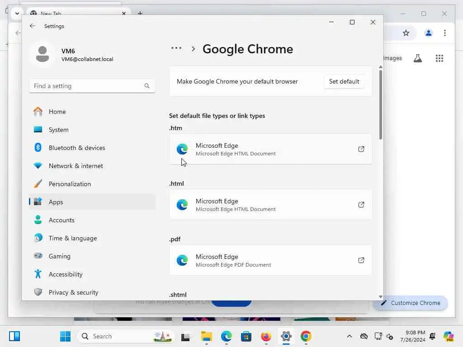Open the clock showing 9:08 PM
463x347 pixels.
point(413,336)
